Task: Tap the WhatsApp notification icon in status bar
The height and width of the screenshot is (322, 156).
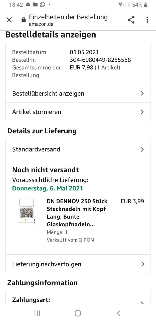Action: pyautogui.click(x=42, y=5)
